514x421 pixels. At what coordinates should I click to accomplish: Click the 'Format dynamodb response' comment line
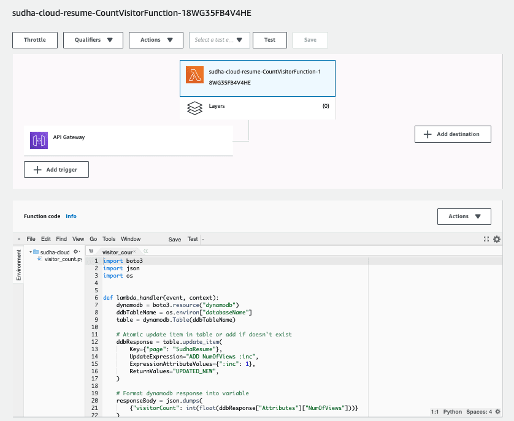point(183,393)
